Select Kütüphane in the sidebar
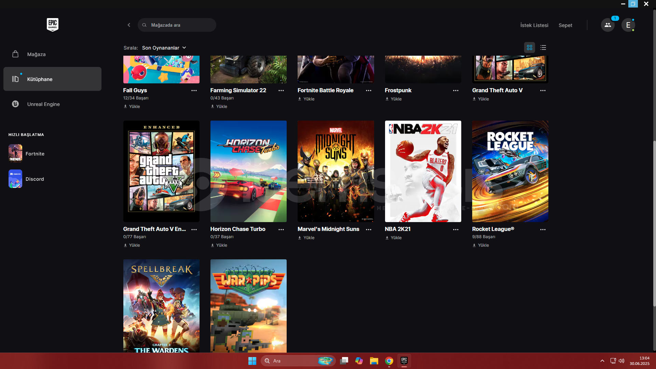The image size is (656, 369). pos(52,79)
